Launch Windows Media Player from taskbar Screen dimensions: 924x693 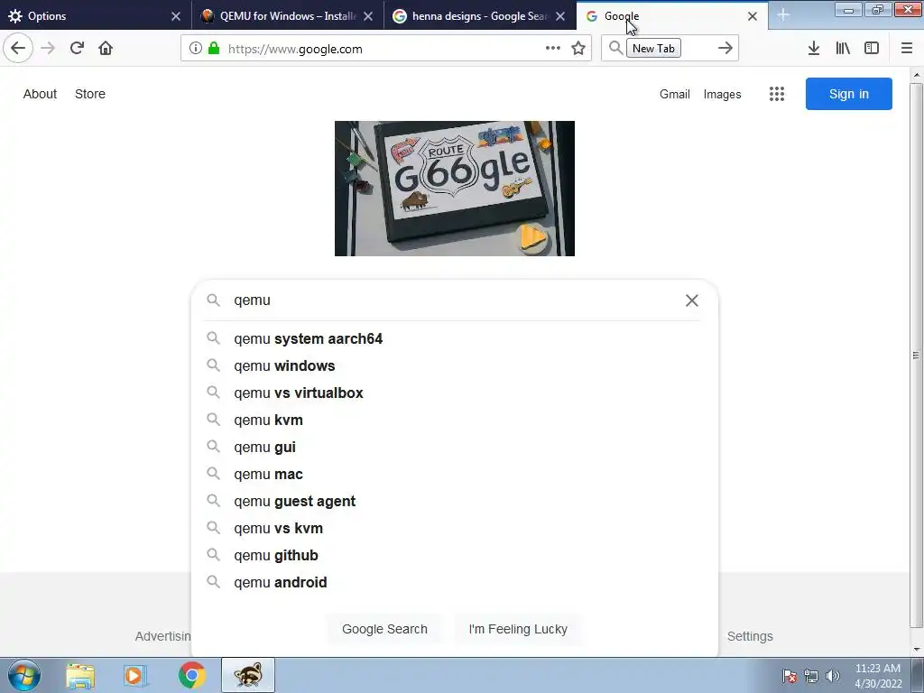[135, 675]
